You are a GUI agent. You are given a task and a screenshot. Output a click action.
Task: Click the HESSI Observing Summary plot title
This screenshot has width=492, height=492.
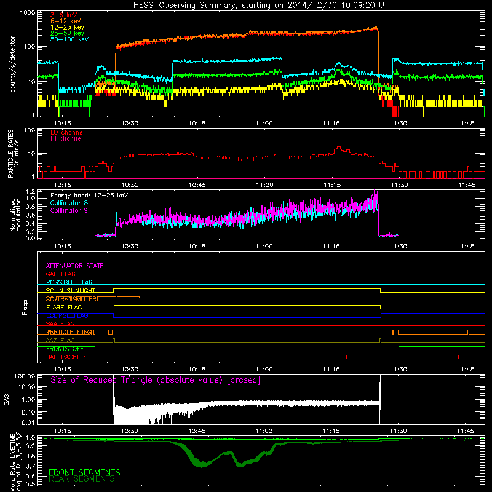[260, 6]
